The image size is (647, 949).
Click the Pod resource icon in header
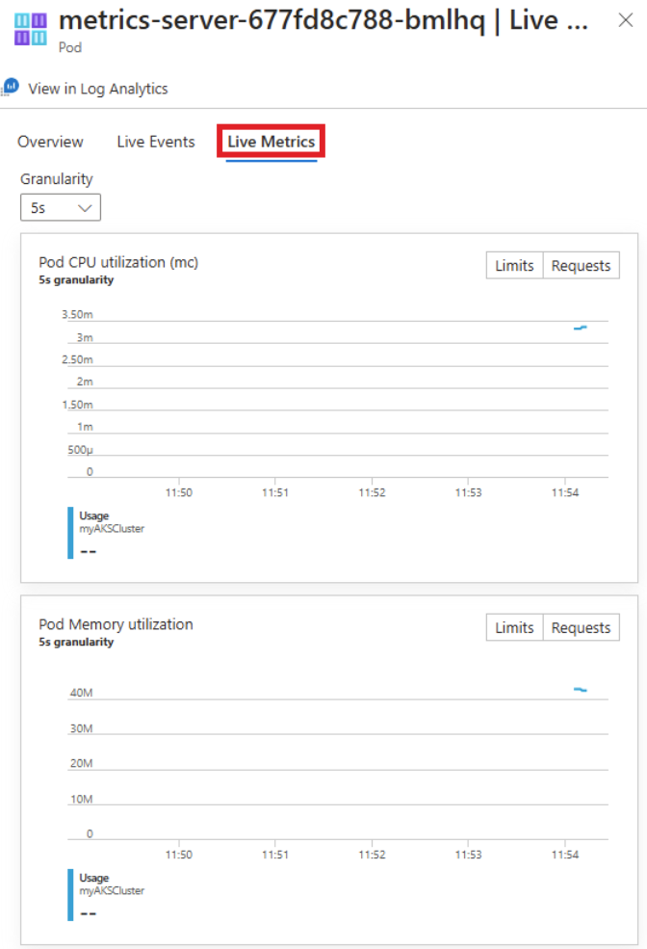click(30, 30)
